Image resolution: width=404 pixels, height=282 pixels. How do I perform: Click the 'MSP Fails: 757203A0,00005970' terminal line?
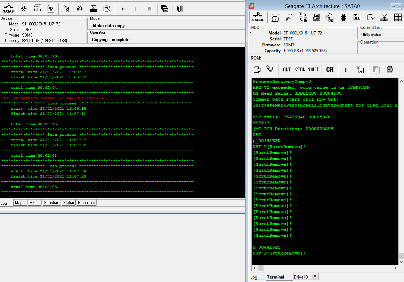[291, 117]
